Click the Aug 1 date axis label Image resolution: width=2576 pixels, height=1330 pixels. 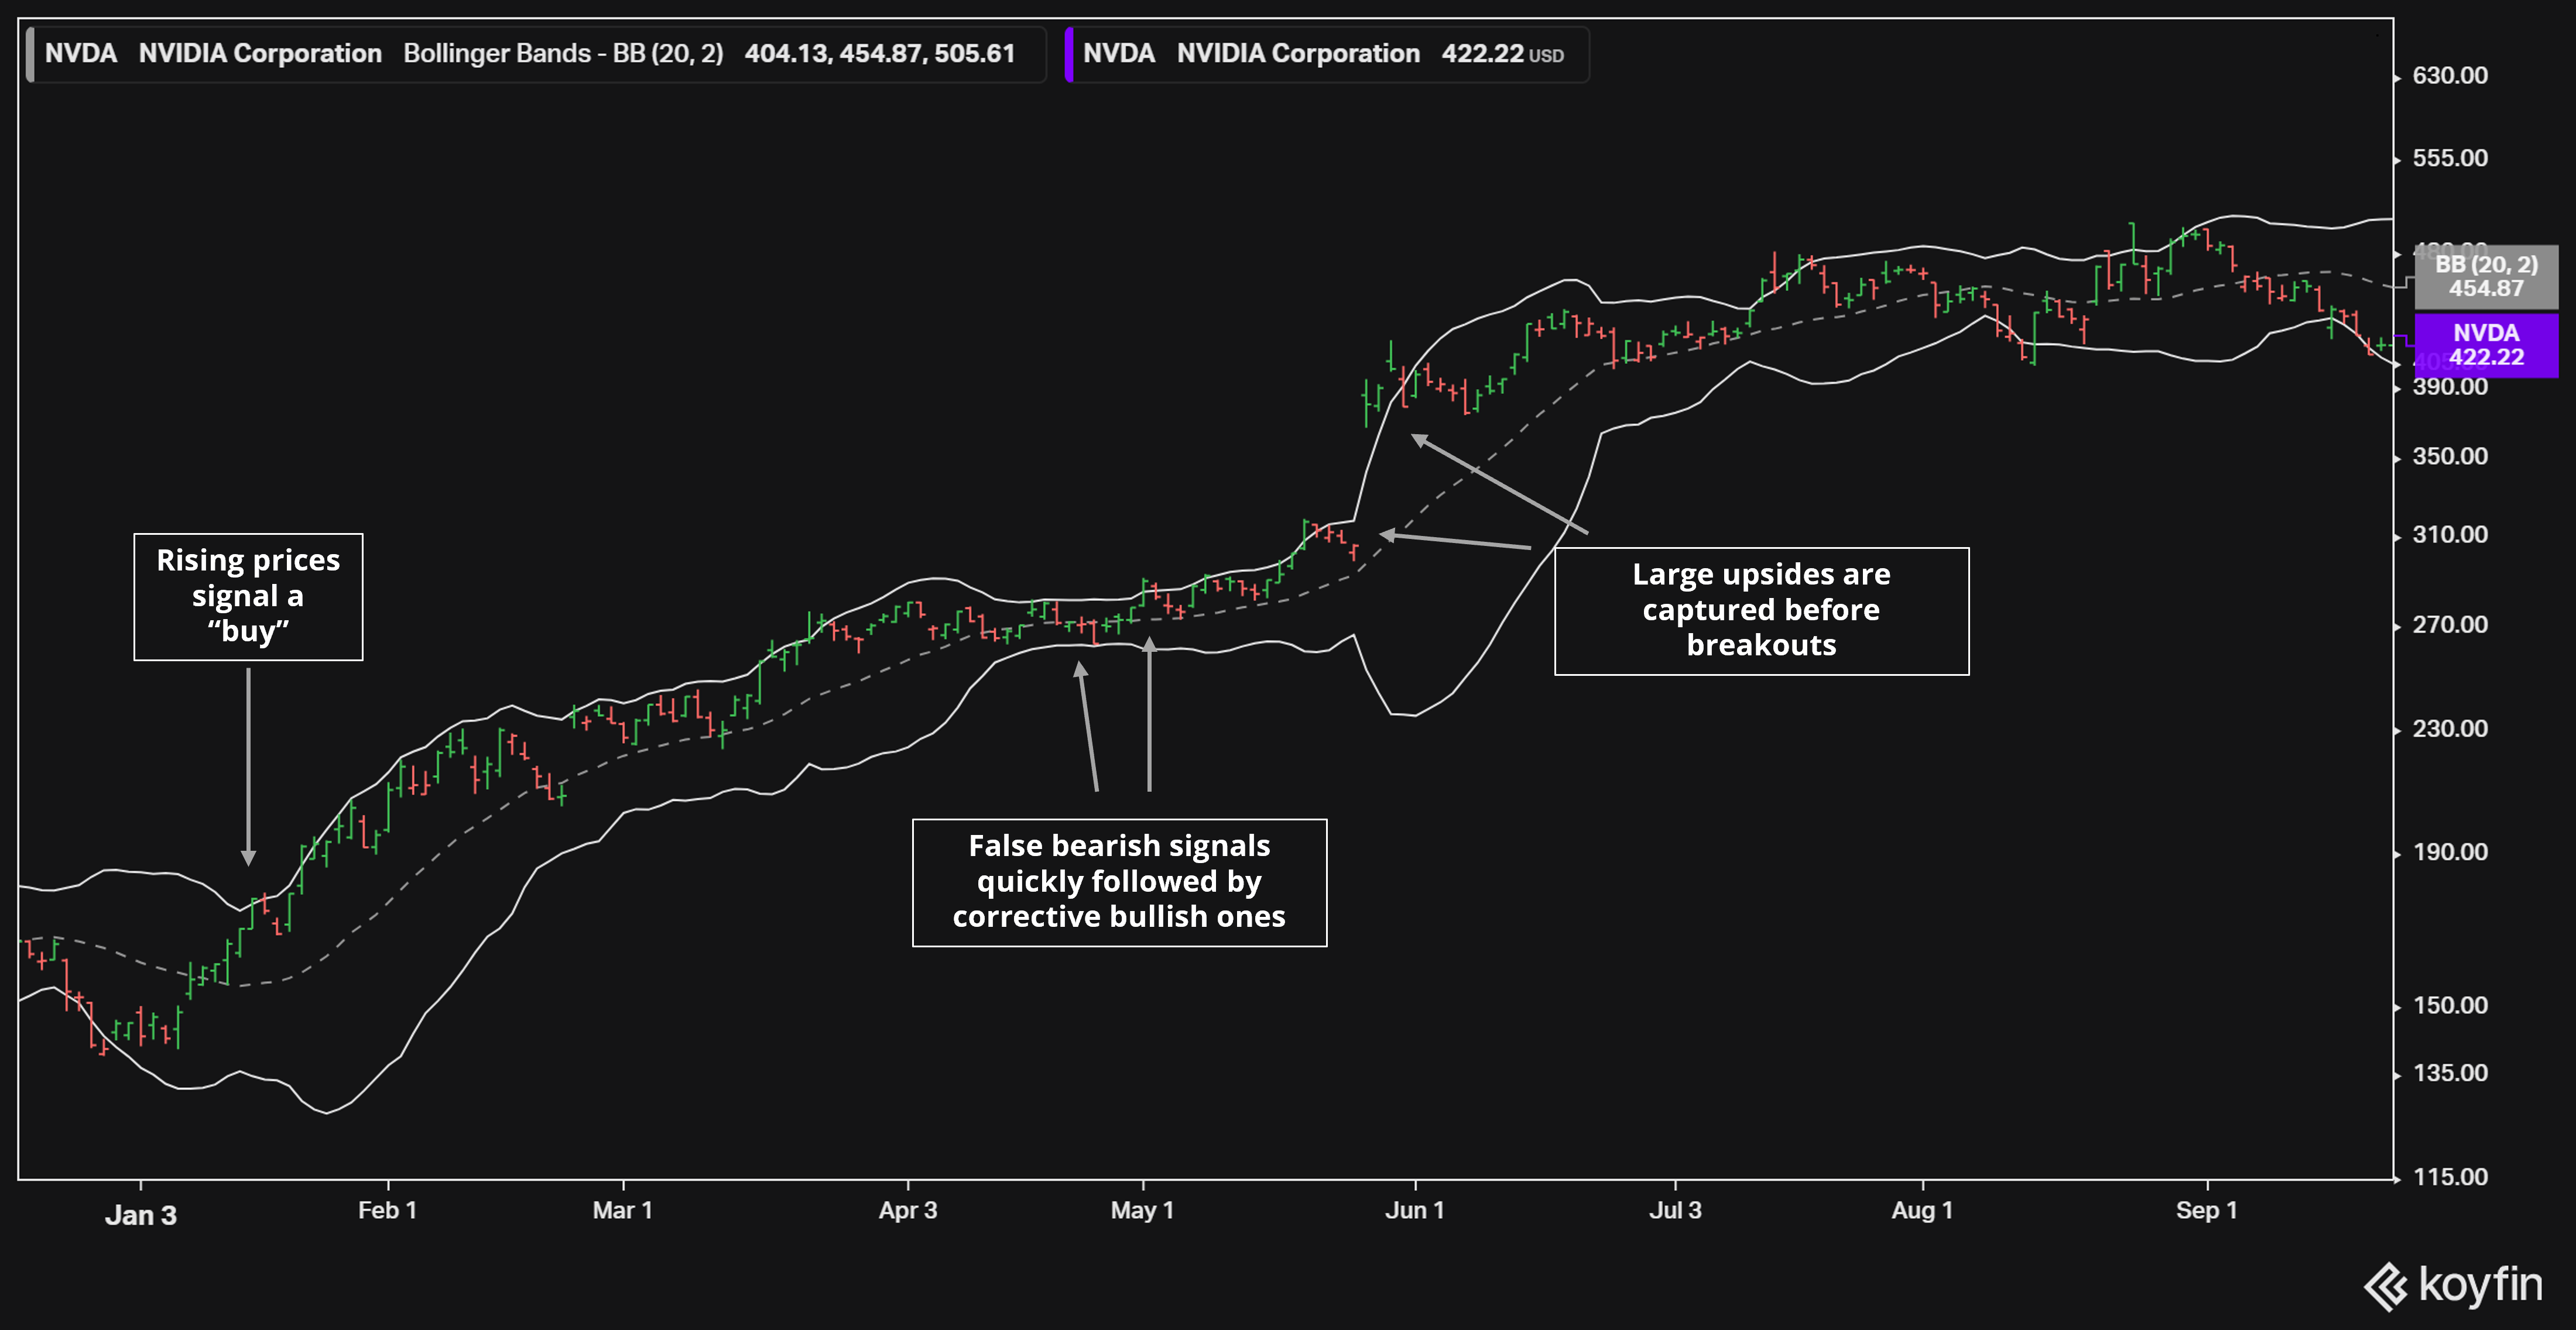(x=1921, y=1210)
